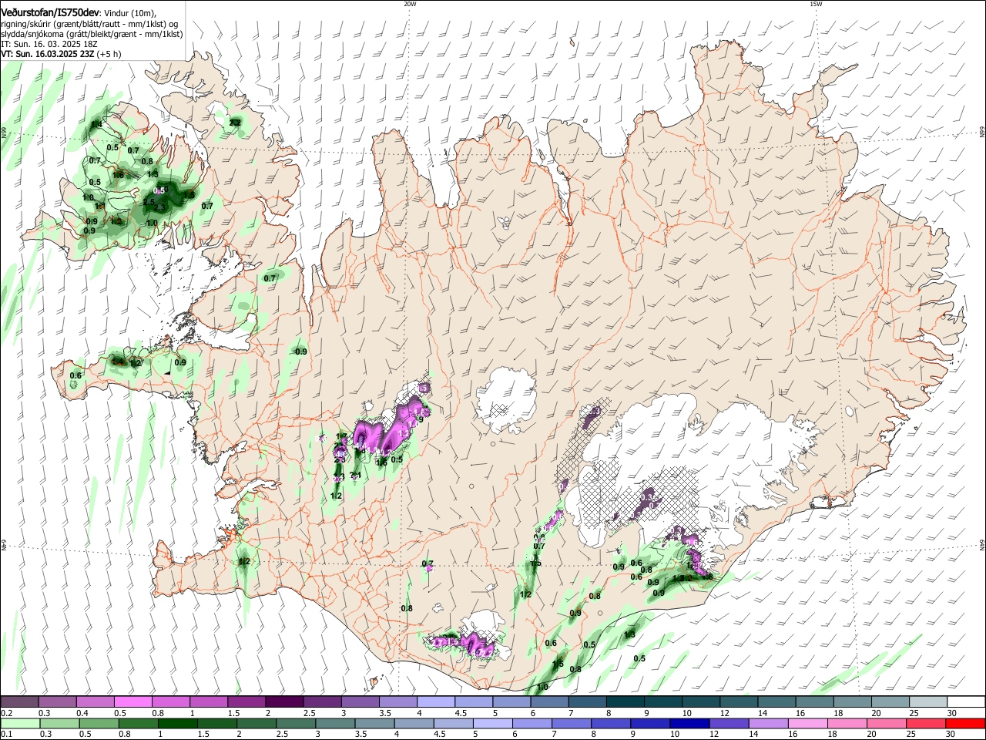986x740 pixels.
Task: Select the light pink 16 rain legend swatch
Action: (808, 723)
